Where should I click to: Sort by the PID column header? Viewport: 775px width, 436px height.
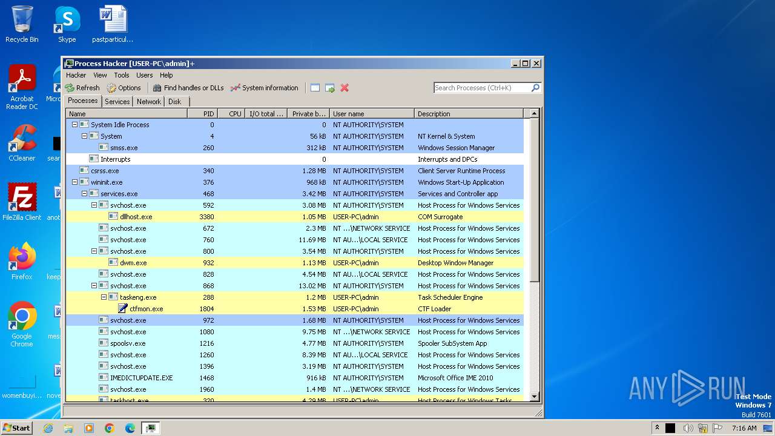click(x=202, y=114)
